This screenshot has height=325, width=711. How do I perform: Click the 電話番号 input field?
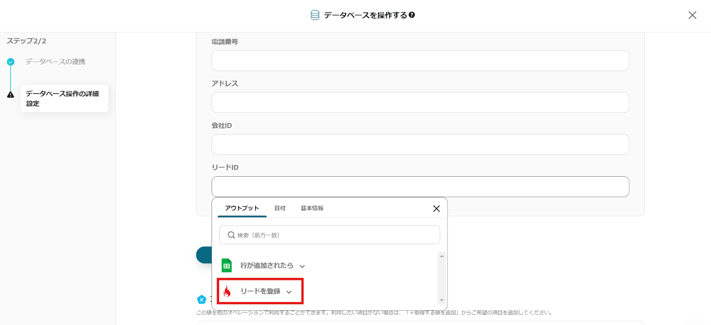[420, 61]
